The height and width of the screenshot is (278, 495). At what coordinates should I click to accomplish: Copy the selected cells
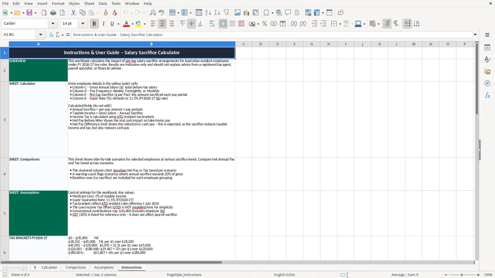click(x=82, y=13)
